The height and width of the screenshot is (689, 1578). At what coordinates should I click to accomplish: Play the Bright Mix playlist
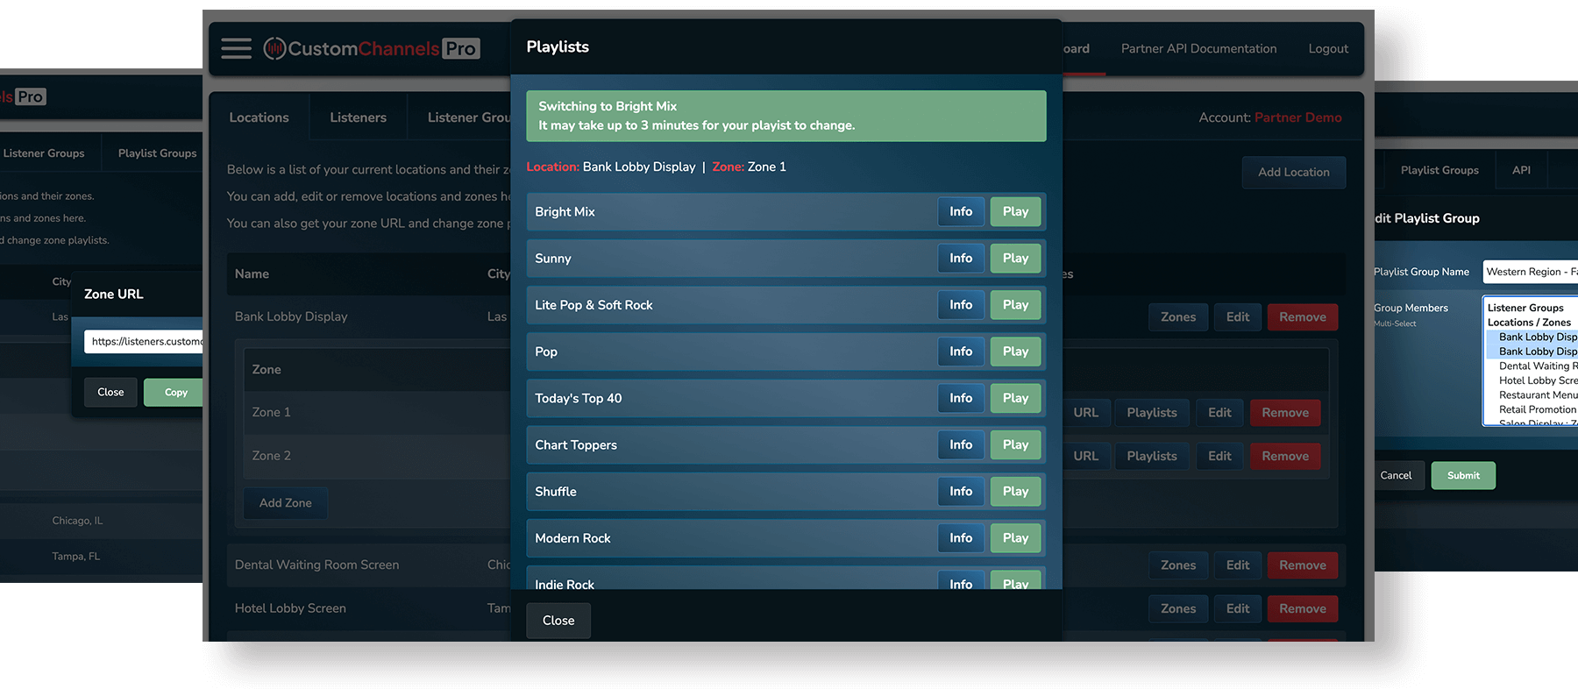[1015, 212]
